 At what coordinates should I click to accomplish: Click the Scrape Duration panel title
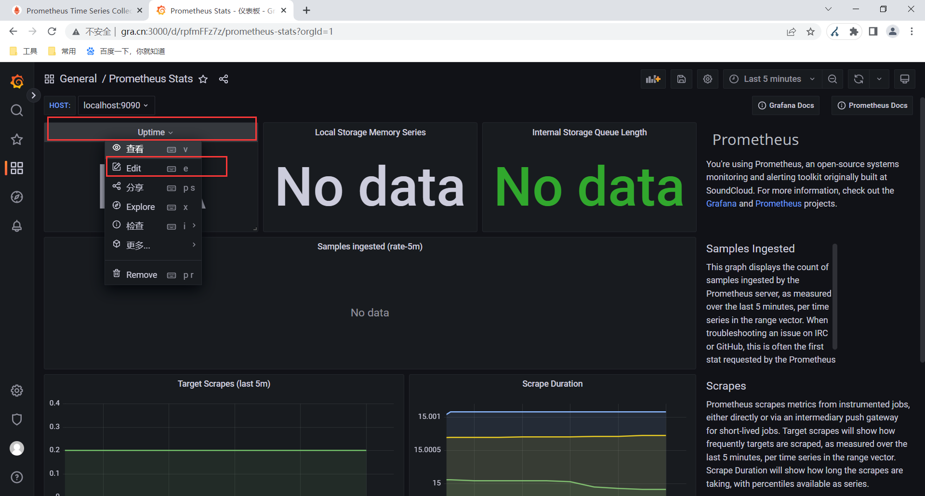pyautogui.click(x=552, y=384)
